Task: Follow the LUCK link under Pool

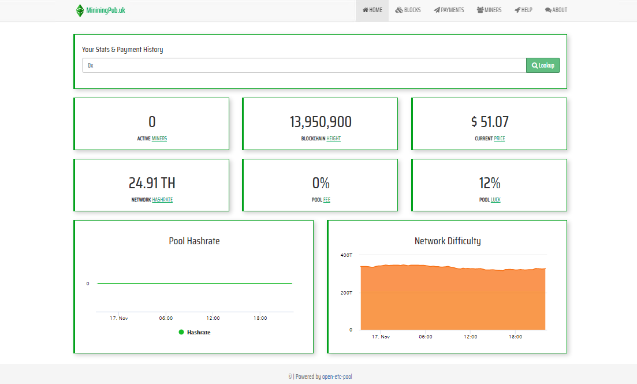Action: 496,200
